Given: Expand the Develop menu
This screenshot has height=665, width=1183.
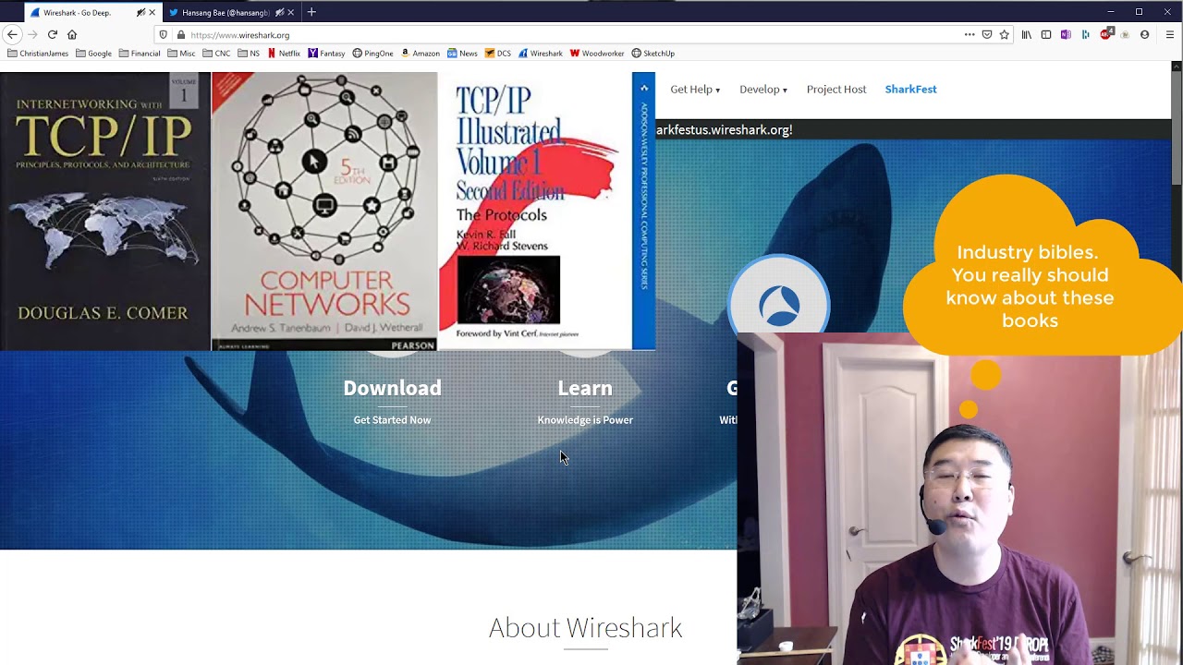Looking at the screenshot, I should point(763,90).
